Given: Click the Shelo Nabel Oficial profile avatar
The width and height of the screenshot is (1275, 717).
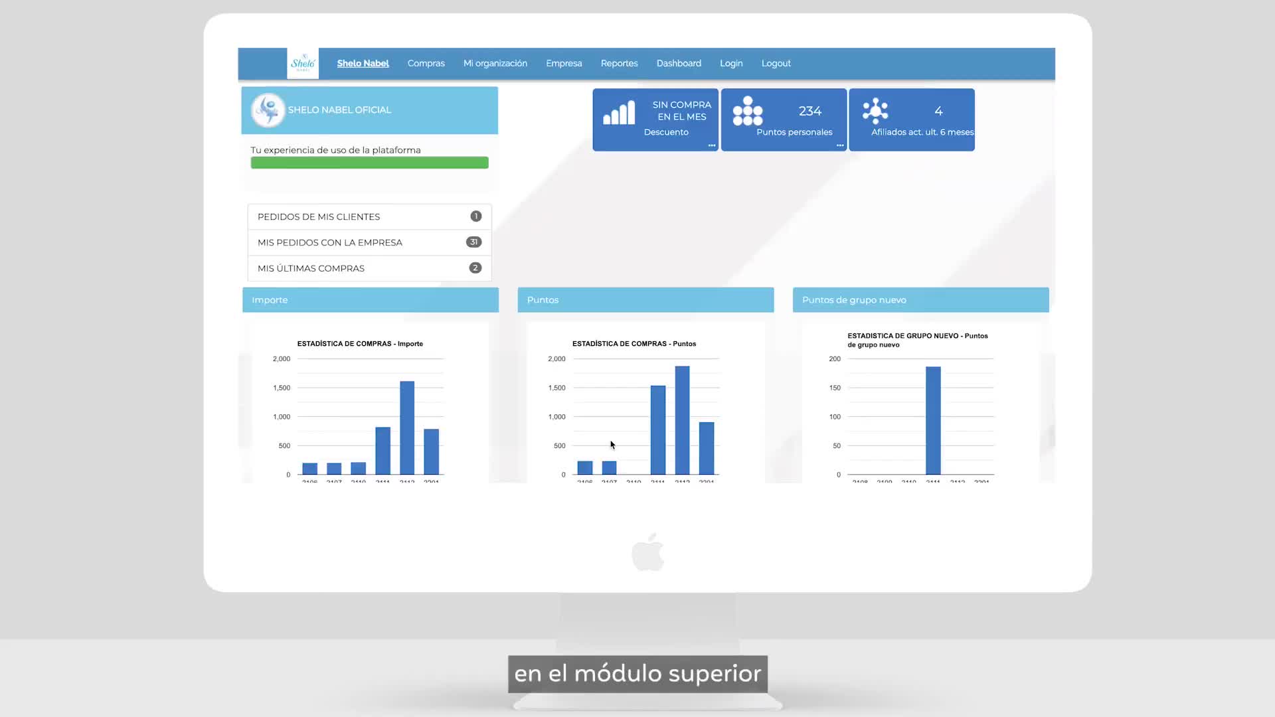Looking at the screenshot, I should (x=268, y=110).
